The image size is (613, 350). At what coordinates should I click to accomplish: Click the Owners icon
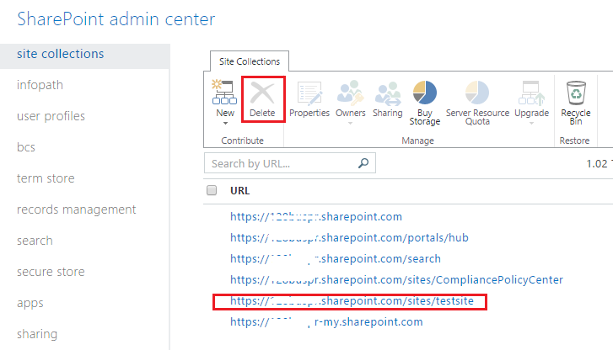click(350, 93)
